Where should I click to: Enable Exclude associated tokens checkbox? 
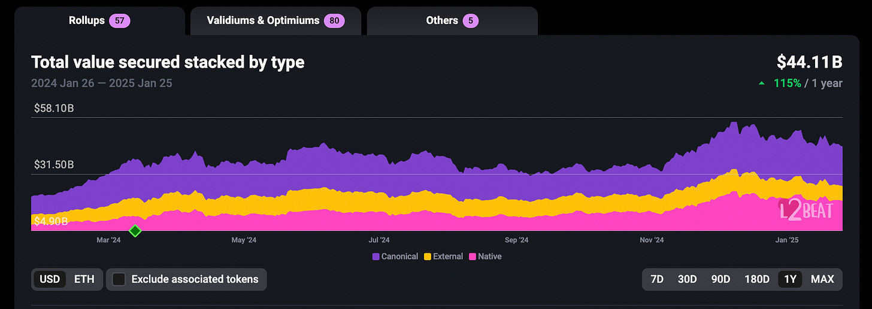[x=119, y=279]
